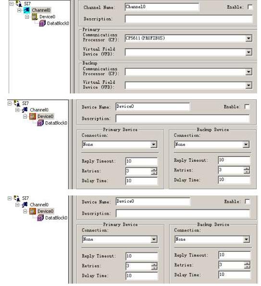Click the DataBlock0 cube icon in the bottom tree
Screen dimensions: 261x286
click(x=40, y=218)
